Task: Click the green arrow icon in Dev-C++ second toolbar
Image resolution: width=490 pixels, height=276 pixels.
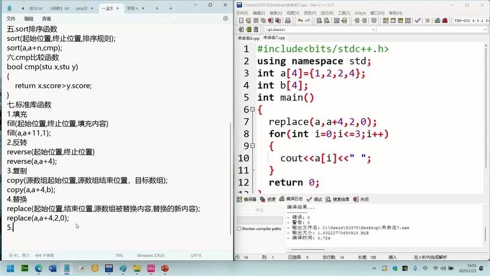Action: pyautogui.click(x=249, y=29)
